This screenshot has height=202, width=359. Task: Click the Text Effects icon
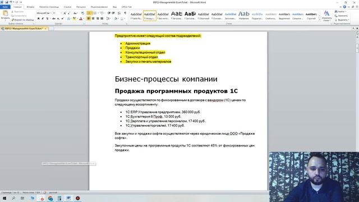click(68, 19)
